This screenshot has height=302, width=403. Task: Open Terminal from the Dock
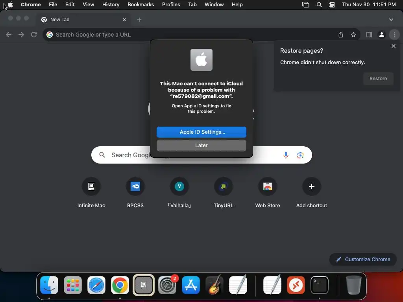point(320,285)
